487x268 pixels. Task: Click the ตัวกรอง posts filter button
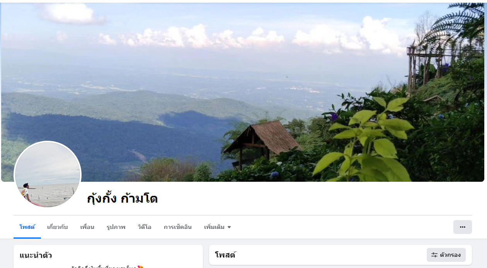pos(446,255)
